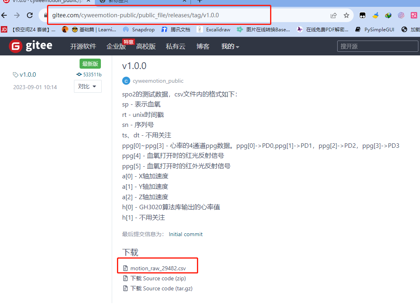Open the 博客 navigation item
Viewport: 420px width, 308px height.
[x=203, y=47]
